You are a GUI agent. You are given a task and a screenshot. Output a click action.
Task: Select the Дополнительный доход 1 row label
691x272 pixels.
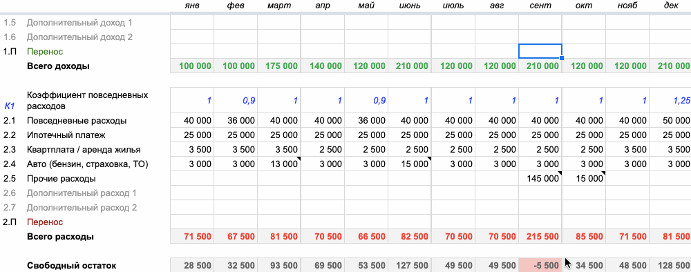tap(79, 23)
